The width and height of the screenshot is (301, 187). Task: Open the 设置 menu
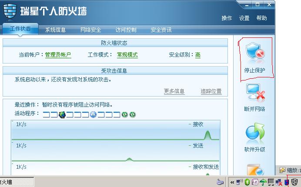(x=244, y=18)
